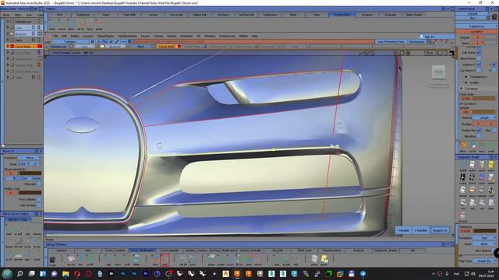Select the Construction palette tab
The height and width of the screenshot is (280, 499).
342,15
